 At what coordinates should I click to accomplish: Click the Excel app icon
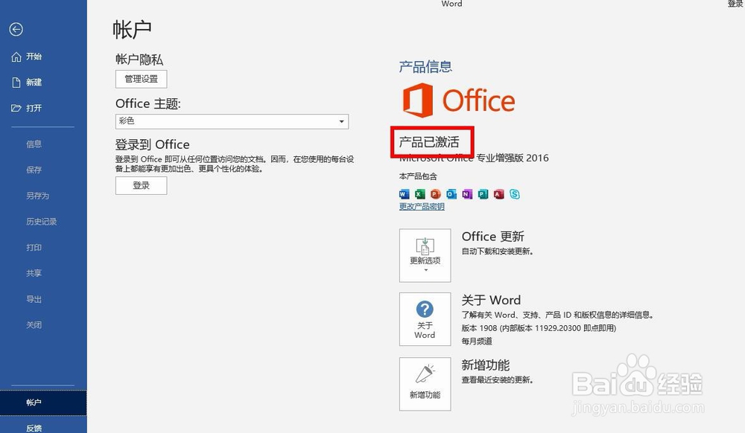pos(420,194)
